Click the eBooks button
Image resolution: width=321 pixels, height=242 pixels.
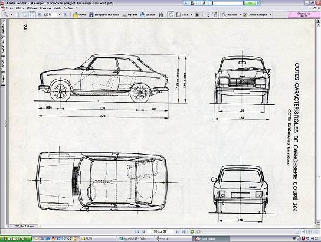[230, 15]
